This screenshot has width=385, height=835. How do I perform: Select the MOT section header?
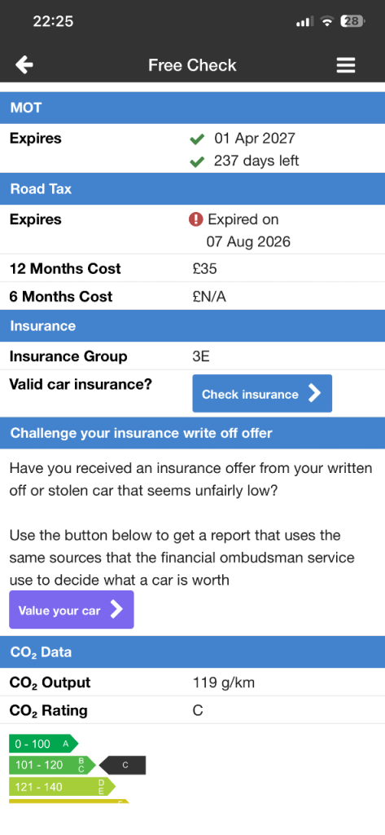point(192,108)
